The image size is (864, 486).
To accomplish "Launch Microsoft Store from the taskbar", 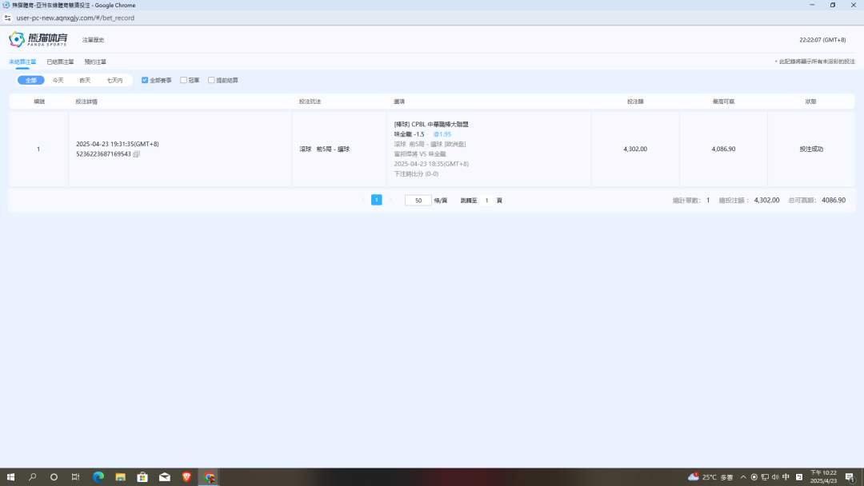I will point(142,477).
